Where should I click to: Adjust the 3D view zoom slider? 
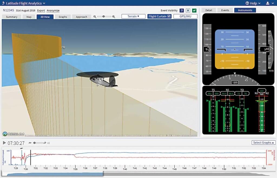[104, 16]
